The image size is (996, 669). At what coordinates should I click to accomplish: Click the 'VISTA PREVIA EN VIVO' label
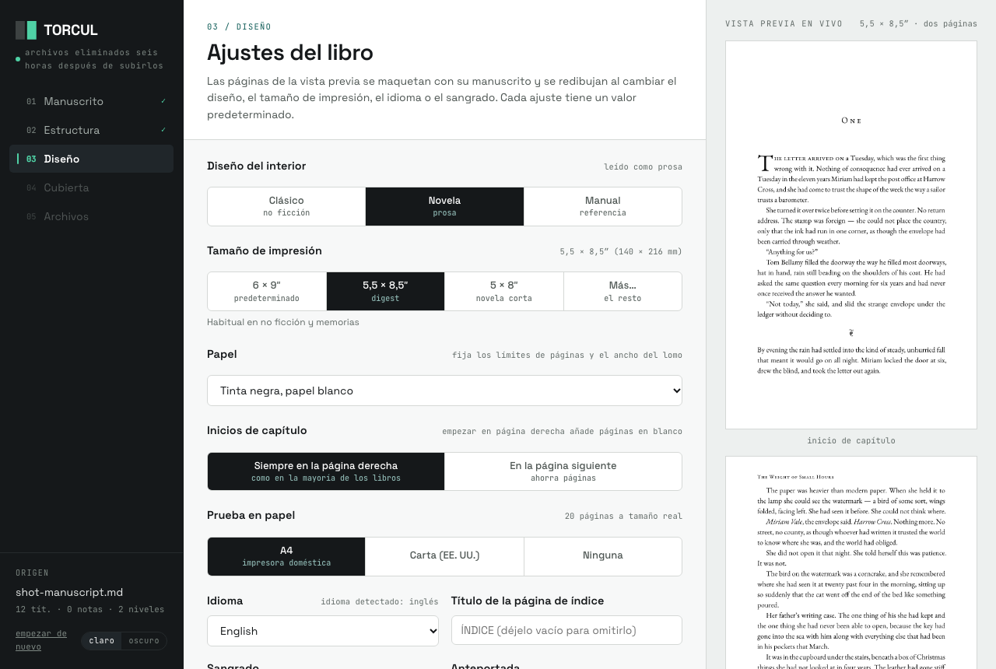(x=784, y=24)
